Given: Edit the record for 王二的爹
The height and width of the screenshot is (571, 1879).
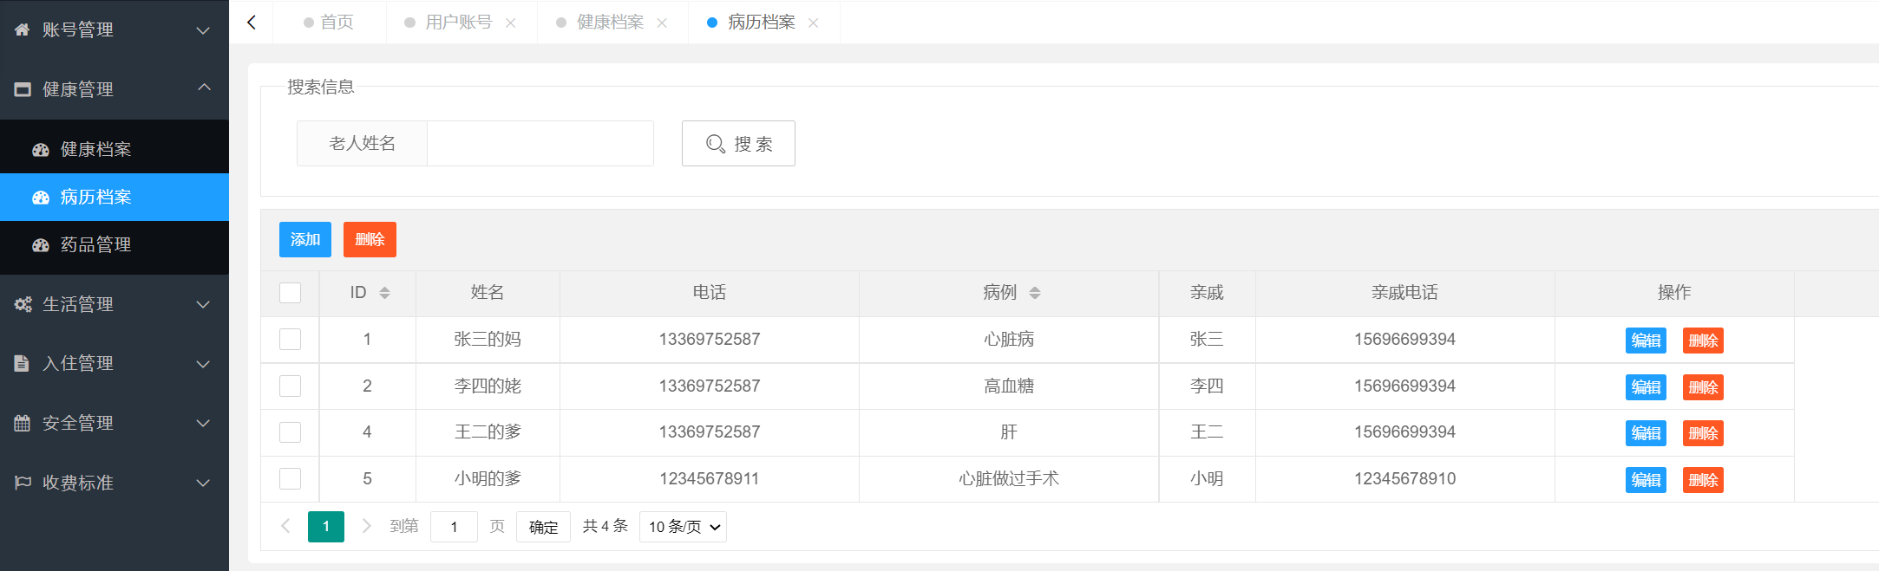Looking at the screenshot, I should click(1646, 433).
